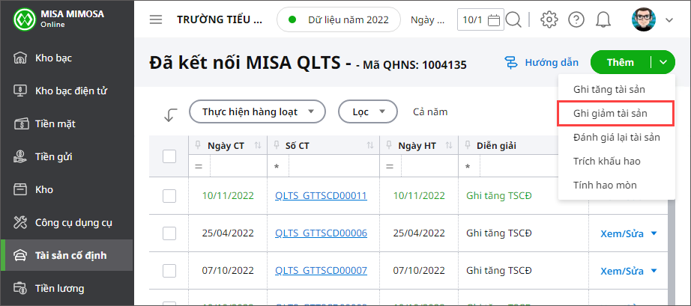Check the row QLTS_GTTSCD00007 checkbox
This screenshot has width=691, height=306.
click(x=169, y=271)
